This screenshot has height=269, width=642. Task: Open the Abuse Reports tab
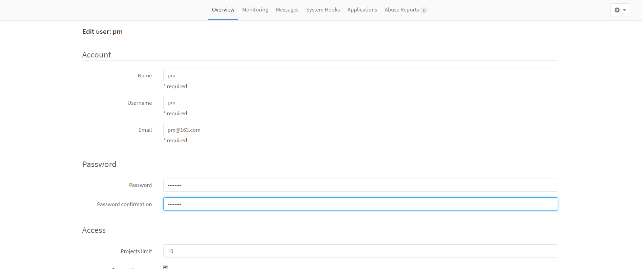coord(402,10)
